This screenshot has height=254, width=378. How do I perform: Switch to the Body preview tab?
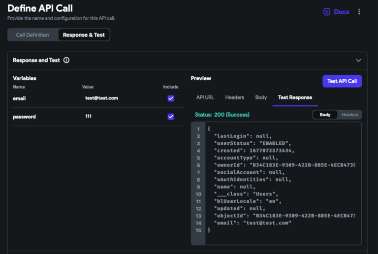261,97
